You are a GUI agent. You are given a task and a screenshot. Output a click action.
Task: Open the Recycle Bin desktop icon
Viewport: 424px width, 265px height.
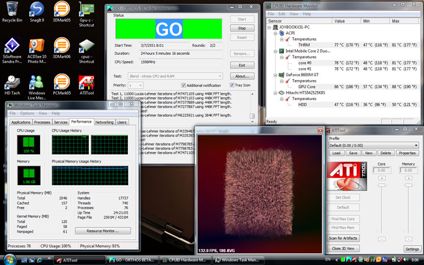point(12,12)
